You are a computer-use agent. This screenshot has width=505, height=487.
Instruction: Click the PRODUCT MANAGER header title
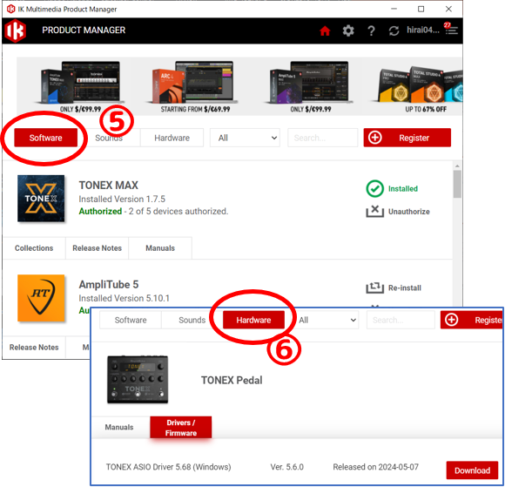tap(84, 30)
